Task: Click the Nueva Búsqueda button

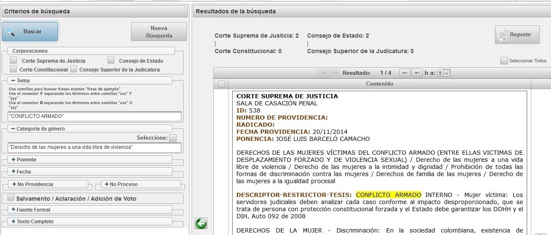Action: tap(159, 32)
